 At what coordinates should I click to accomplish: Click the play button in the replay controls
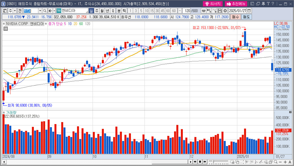click(x=191, y=162)
